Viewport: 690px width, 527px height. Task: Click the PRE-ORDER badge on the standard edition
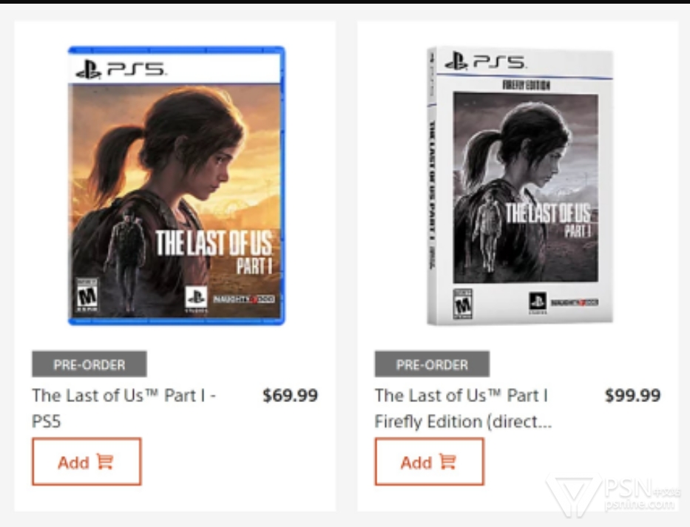tap(89, 364)
